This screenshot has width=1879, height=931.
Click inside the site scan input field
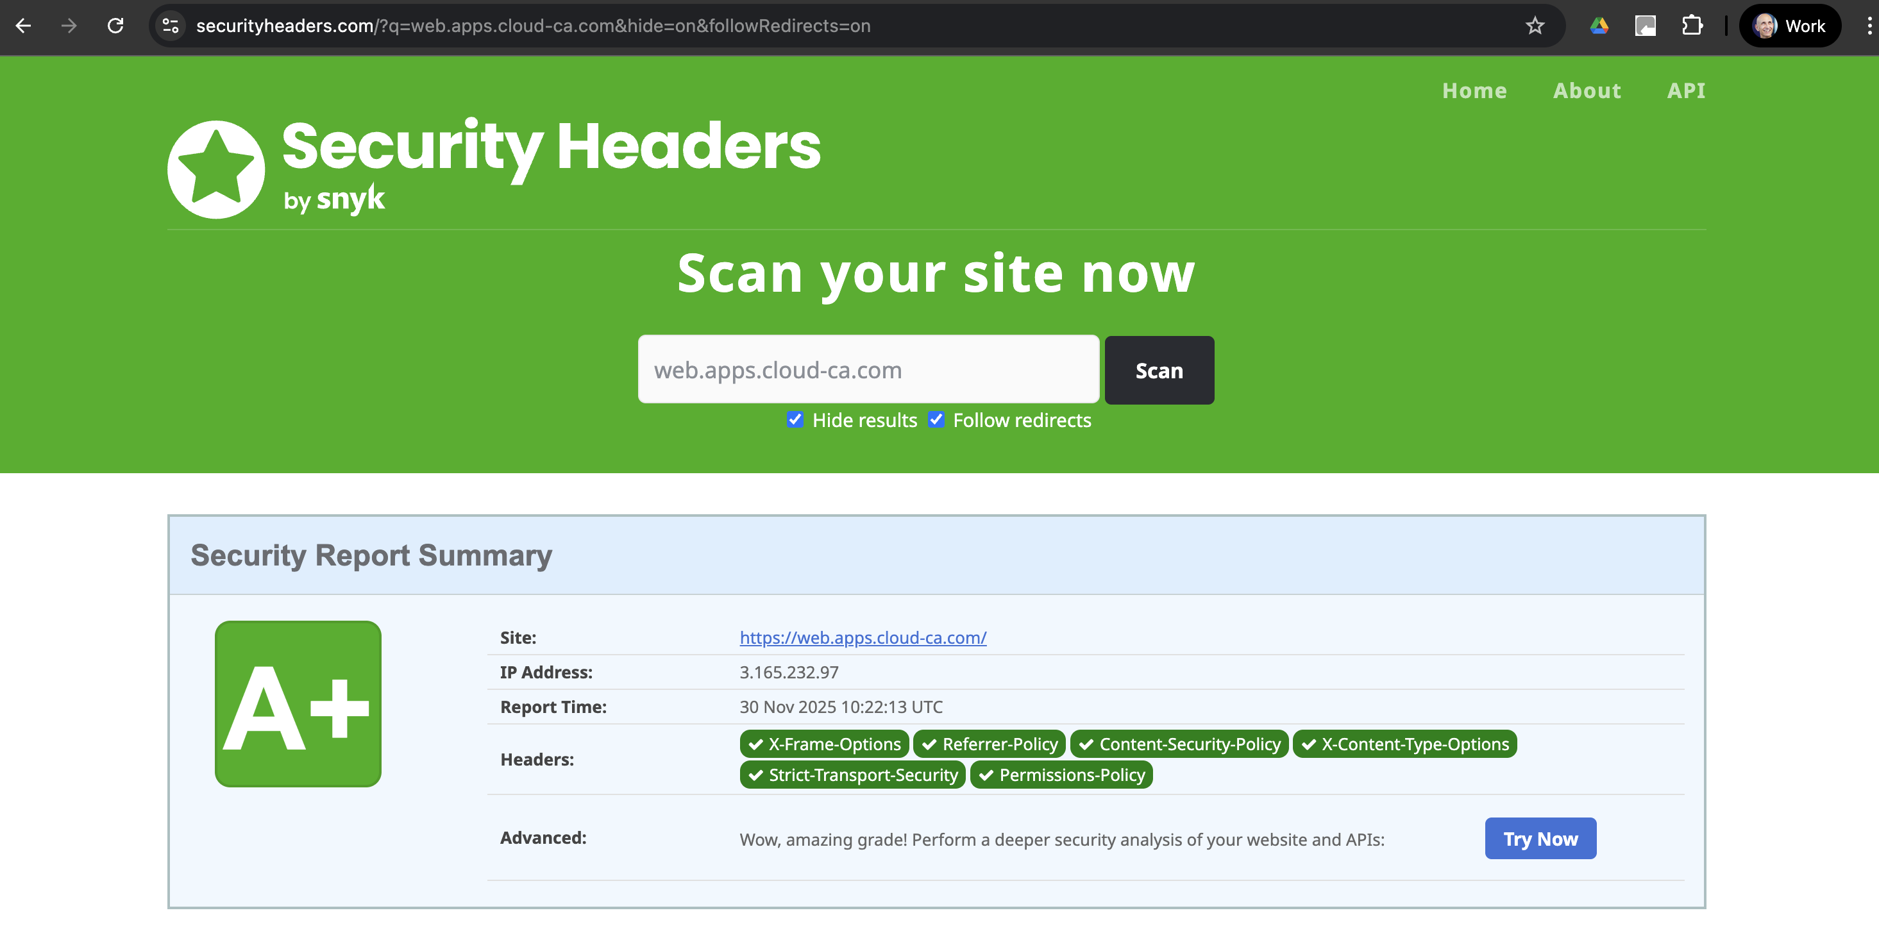[868, 369]
